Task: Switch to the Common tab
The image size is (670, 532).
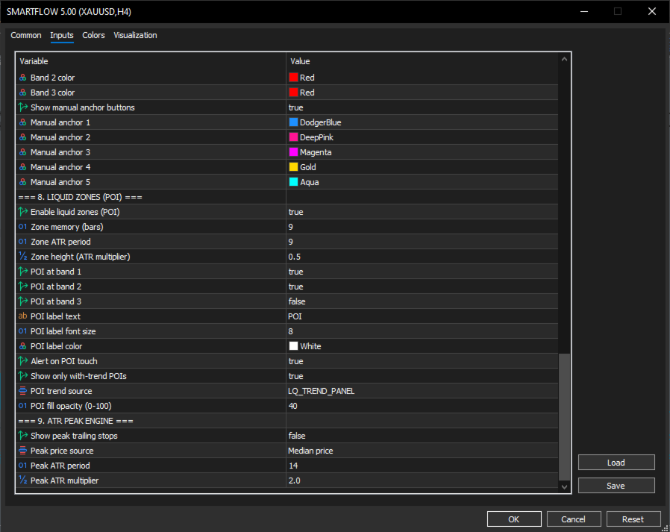Action: pyautogui.click(x=26, y=35)
